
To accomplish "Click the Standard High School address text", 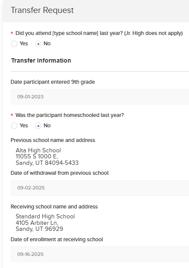I will tap(45, 223).
